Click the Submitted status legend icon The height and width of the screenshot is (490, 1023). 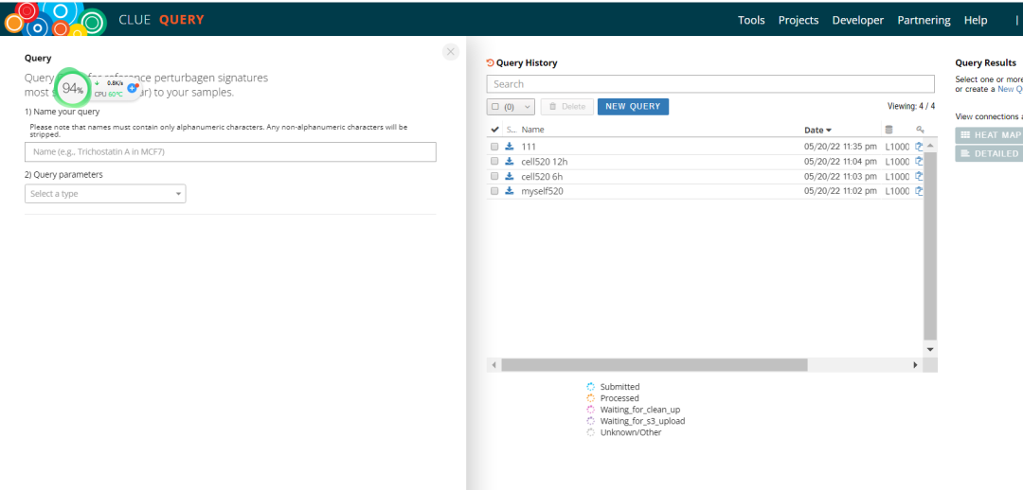pos(591,386)
